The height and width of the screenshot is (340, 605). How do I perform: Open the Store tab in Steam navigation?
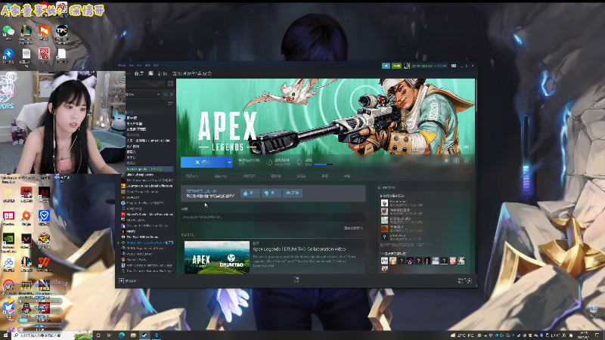[139, 73]
